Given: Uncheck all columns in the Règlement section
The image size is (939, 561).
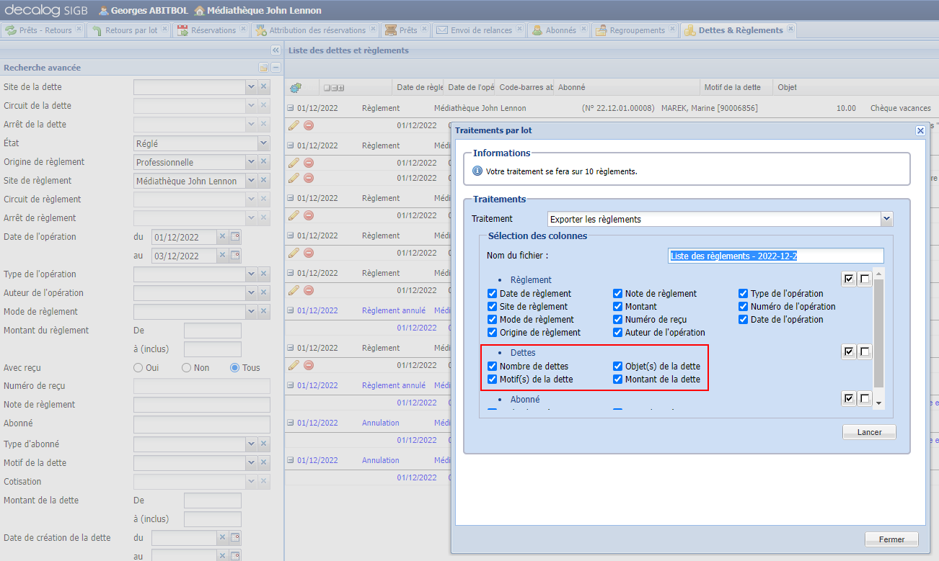Looking at the screenshot, I should pyautogui.click(x=865, y=279).
